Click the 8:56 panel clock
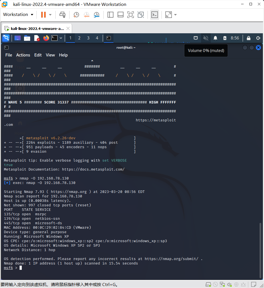The height and width of the screenshot is (288, 264). tap(235, 38)
